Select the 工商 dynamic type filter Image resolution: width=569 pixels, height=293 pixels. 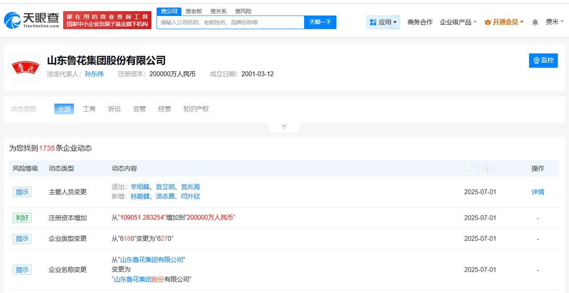click(89, 109)
